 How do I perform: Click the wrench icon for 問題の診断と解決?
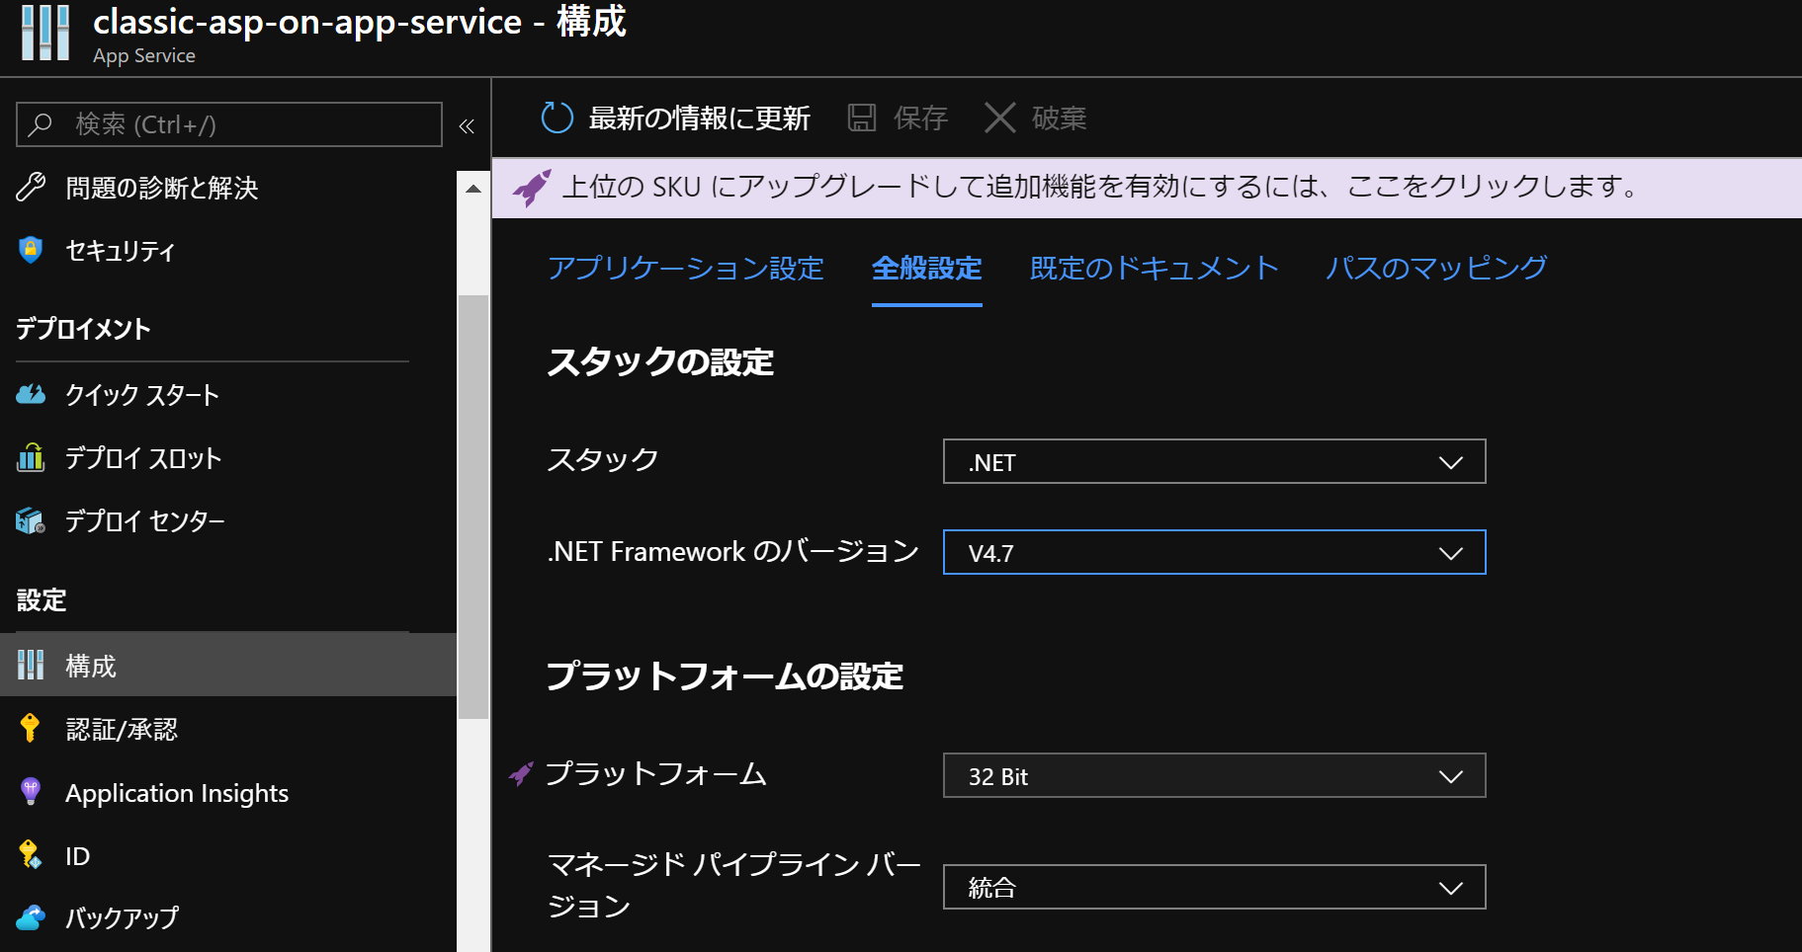coord(31,187)
